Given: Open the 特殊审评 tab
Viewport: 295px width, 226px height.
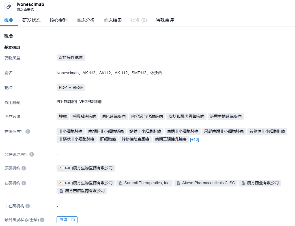Looking at the screenshot, I should (x=165, y=20).
